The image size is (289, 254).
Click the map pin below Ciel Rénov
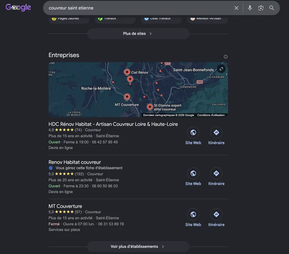130,79
